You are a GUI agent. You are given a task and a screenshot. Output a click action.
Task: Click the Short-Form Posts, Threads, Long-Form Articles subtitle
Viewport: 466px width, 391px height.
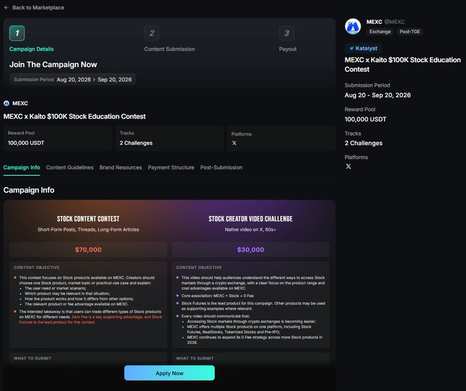pos(88,229)
